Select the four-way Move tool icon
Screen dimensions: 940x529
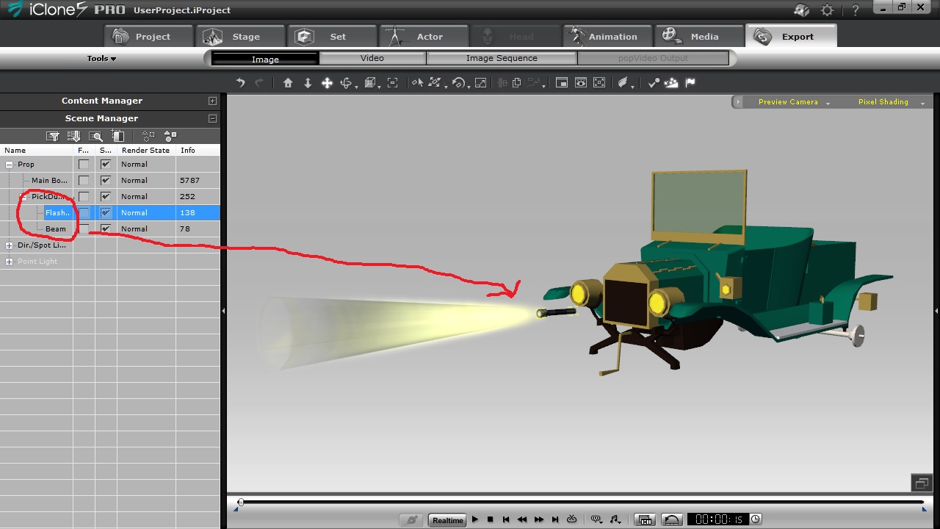pos(328,83)
